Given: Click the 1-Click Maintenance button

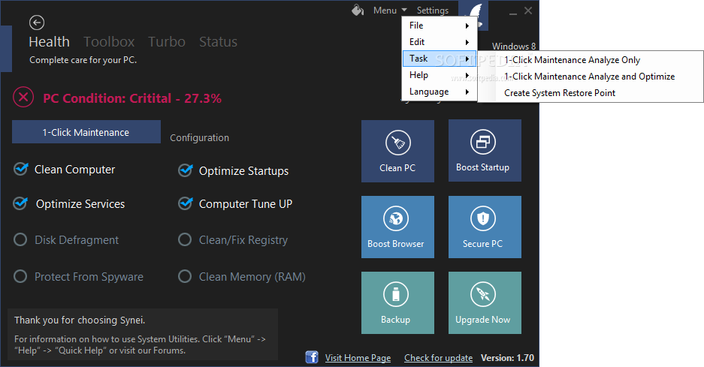Looking at the screenshot, I should pos(86,132).
